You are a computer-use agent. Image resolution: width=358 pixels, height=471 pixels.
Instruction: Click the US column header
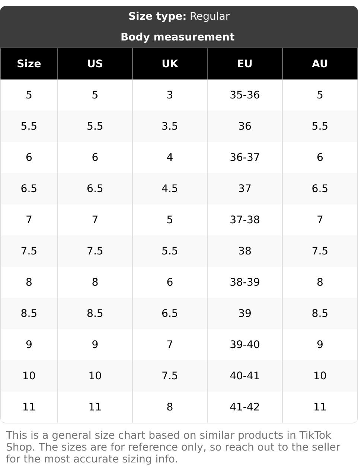(95, 64)
